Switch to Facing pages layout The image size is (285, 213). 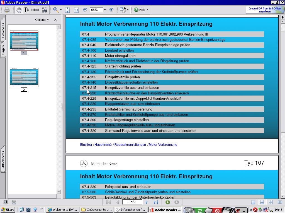[280, 202]
